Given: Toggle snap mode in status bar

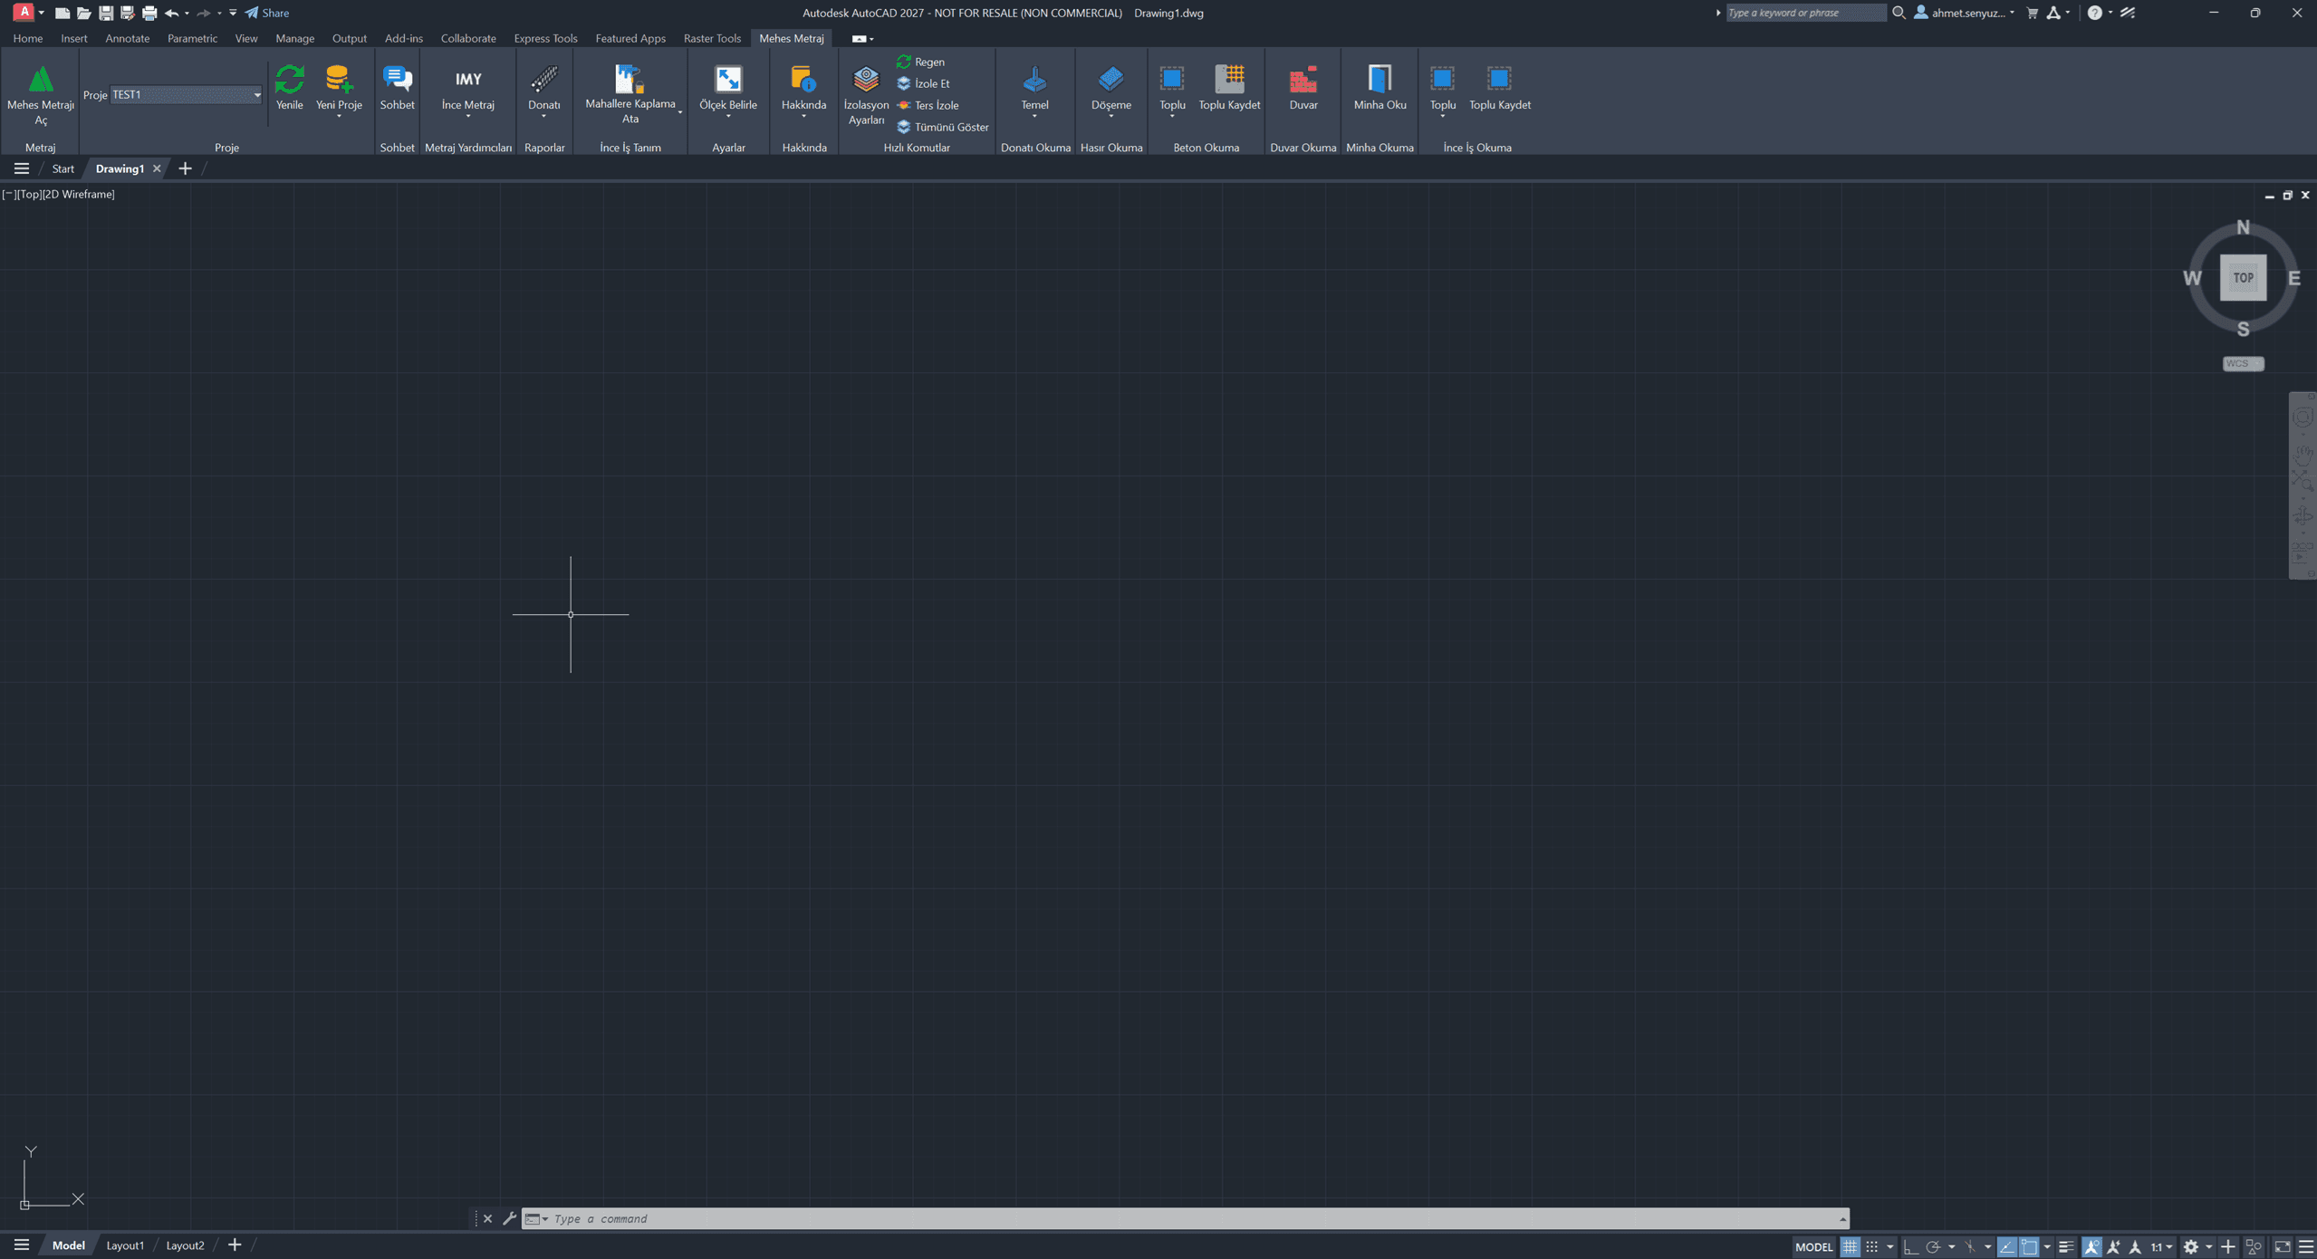Looking at the screenshot, I should (1871, 1246).
